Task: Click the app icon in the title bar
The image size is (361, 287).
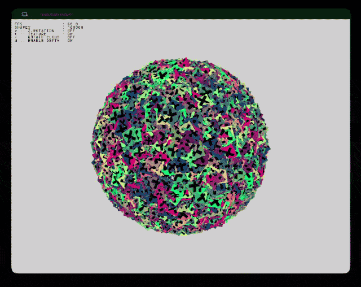Action: coord(25,14)
